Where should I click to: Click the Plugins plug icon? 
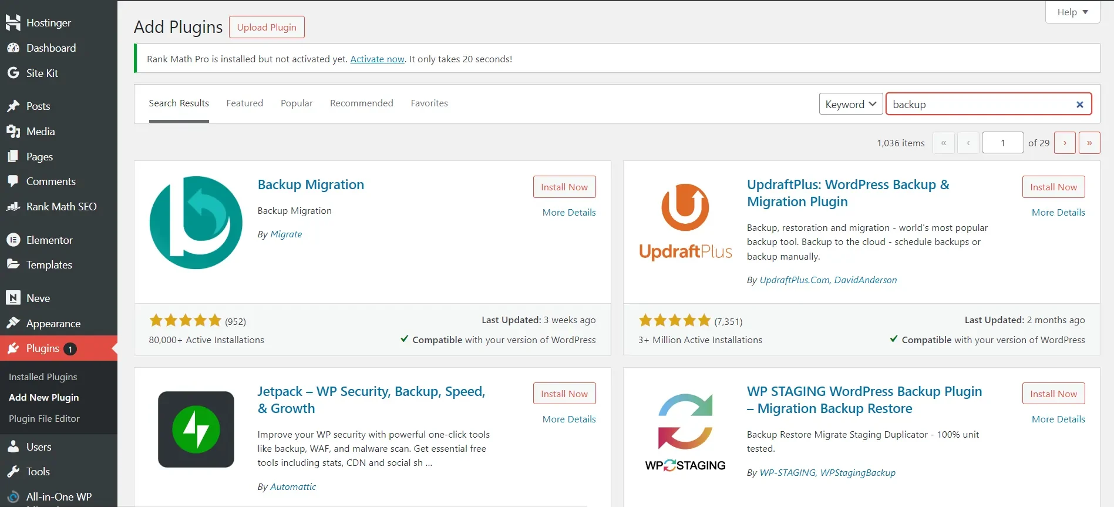pyautogui.click(x=13, y=348)
